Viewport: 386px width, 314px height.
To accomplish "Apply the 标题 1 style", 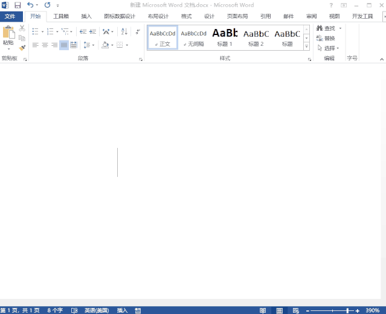I will point(225,38).
